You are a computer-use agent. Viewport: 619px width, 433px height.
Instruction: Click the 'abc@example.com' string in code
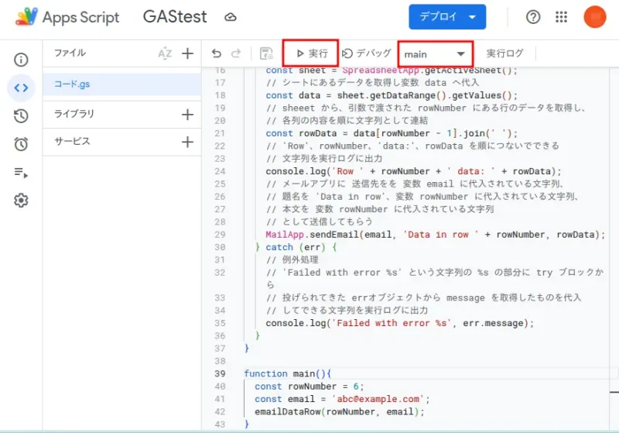click(378, 399)
